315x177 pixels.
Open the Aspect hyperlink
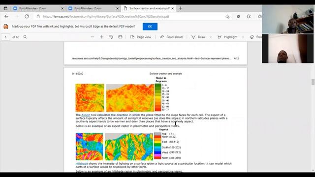tap(86, 115)
